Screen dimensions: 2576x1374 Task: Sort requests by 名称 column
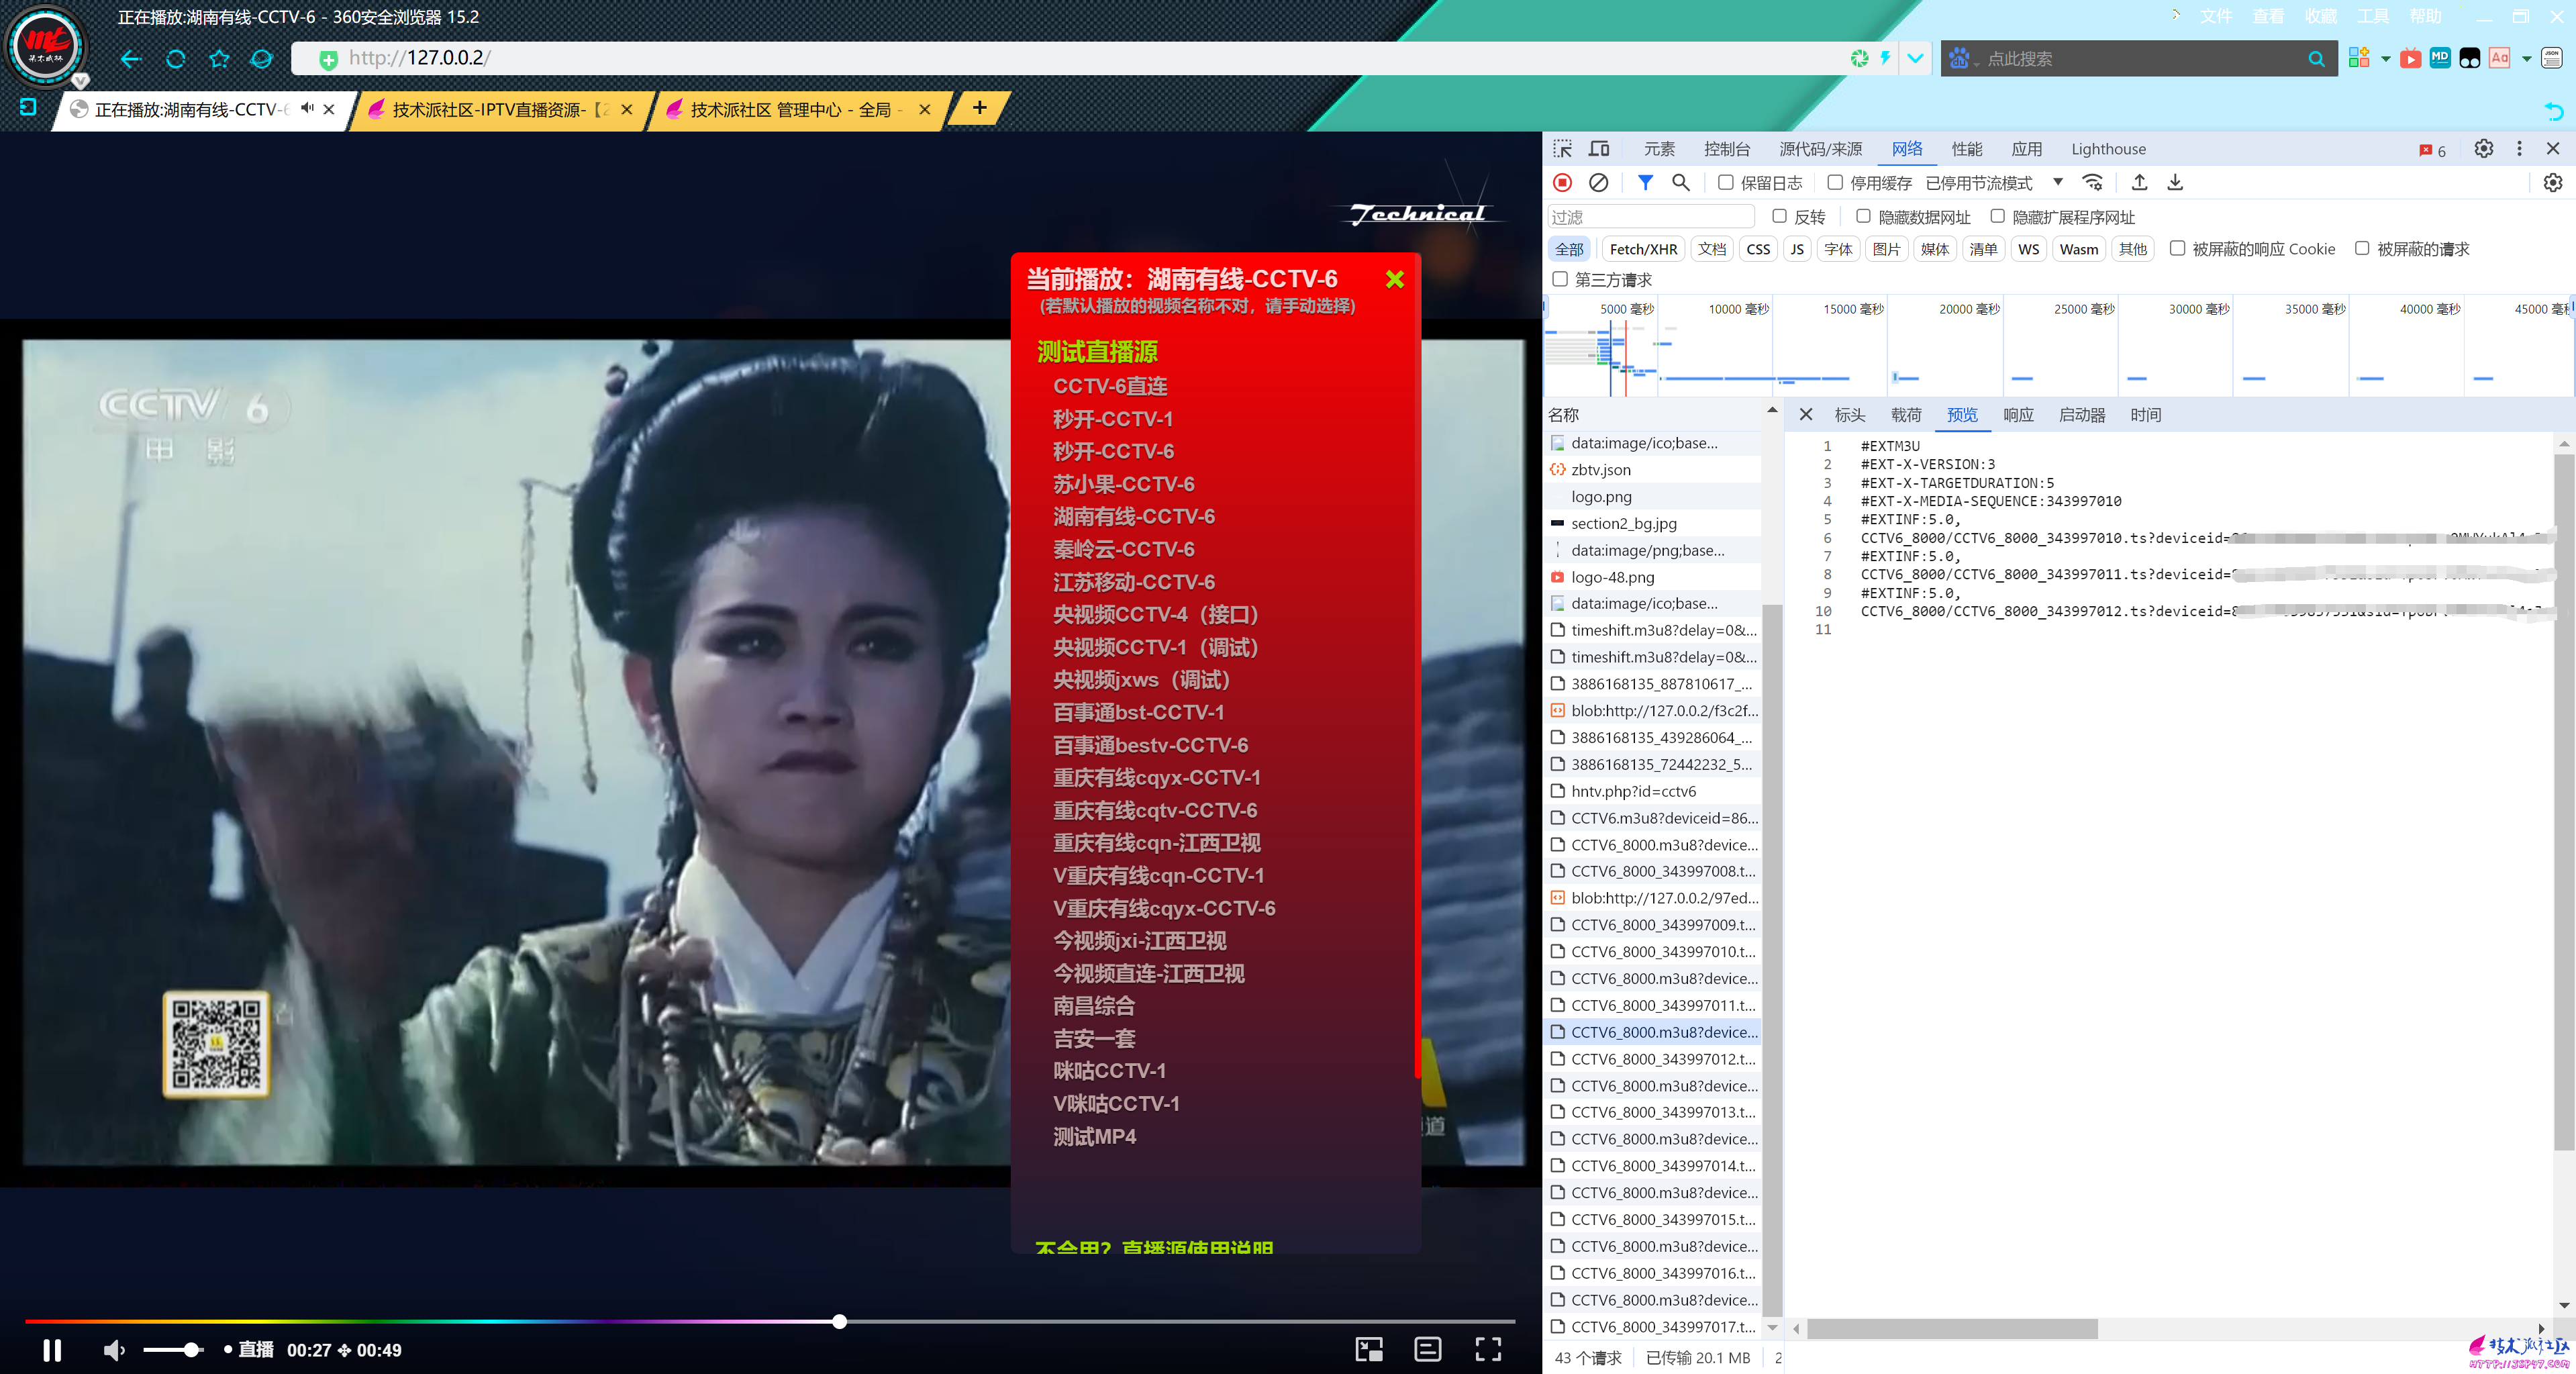(1564, 415)
